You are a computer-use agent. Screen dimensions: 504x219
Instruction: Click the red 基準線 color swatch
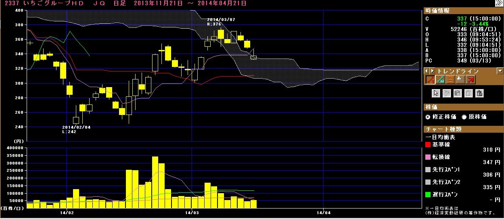click(x=428, y=144)
